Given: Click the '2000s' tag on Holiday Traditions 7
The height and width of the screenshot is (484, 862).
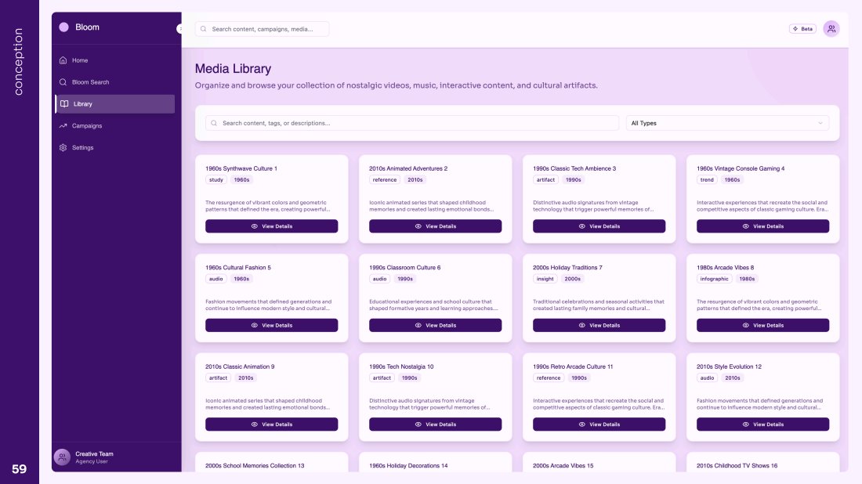Looking at the screenshot, I should pyautogui.click(x=572, y=279).
